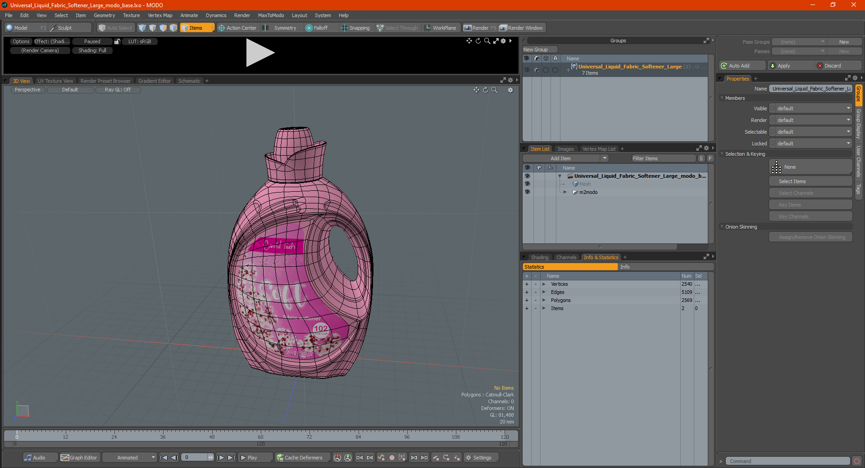This screenshot has height=468, width=865.
Task: Expand the Vertices statistics row
Action: click(x=544, y=284)
